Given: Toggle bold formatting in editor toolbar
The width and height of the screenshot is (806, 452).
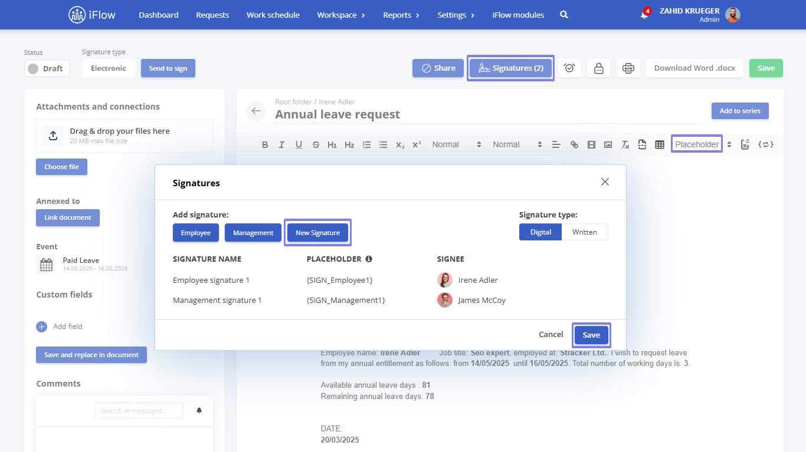Looking at the screenshot, I should (265, 144).
